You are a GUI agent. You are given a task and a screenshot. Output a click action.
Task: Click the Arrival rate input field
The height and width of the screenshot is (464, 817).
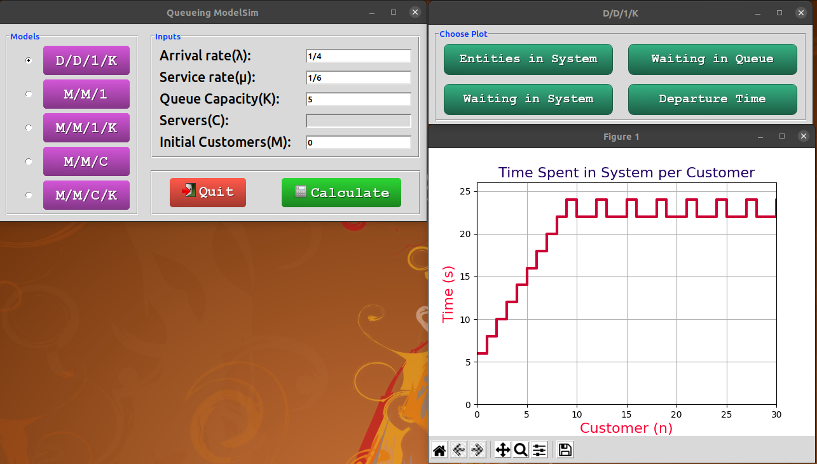click(x=358, y=56)
